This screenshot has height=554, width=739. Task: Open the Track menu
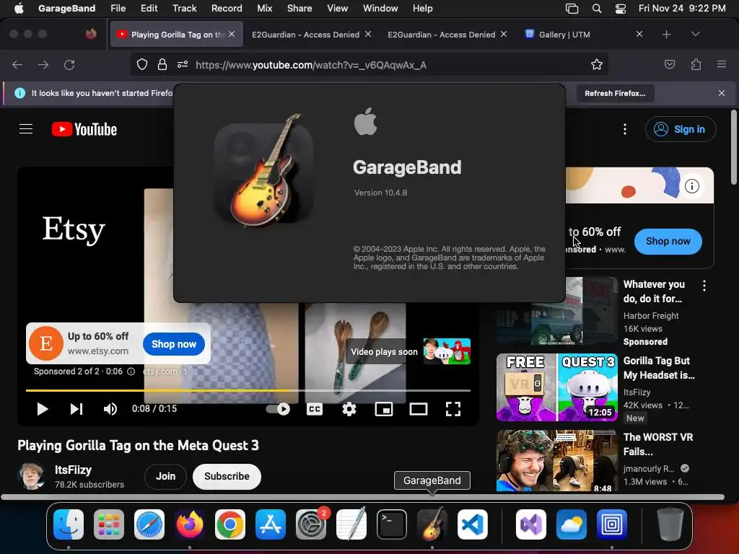tap(184, 8)
